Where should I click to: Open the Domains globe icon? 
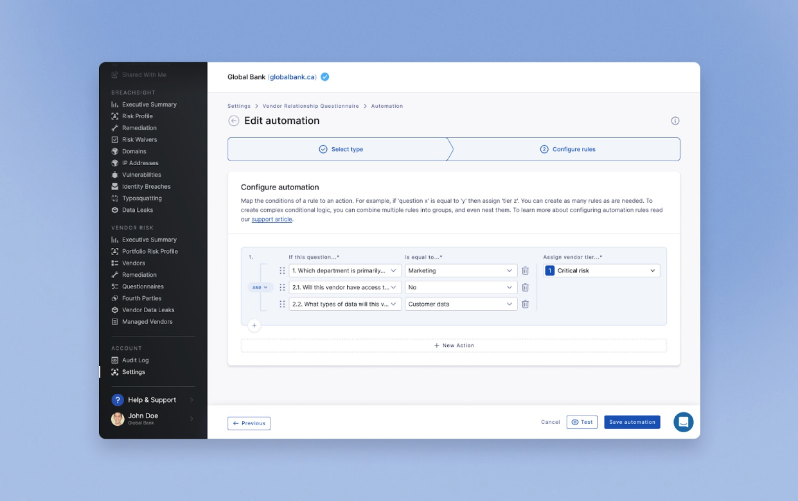point(115,152)
